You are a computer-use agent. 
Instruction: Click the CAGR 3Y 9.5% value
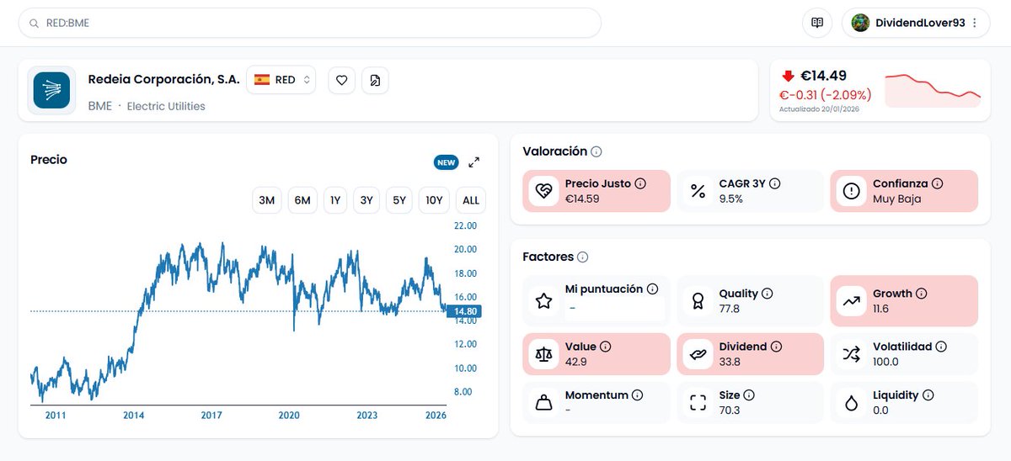coord(730,199)
